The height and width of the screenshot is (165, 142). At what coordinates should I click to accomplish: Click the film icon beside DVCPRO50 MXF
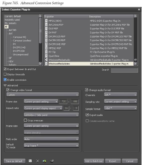(x=46, y=40)
